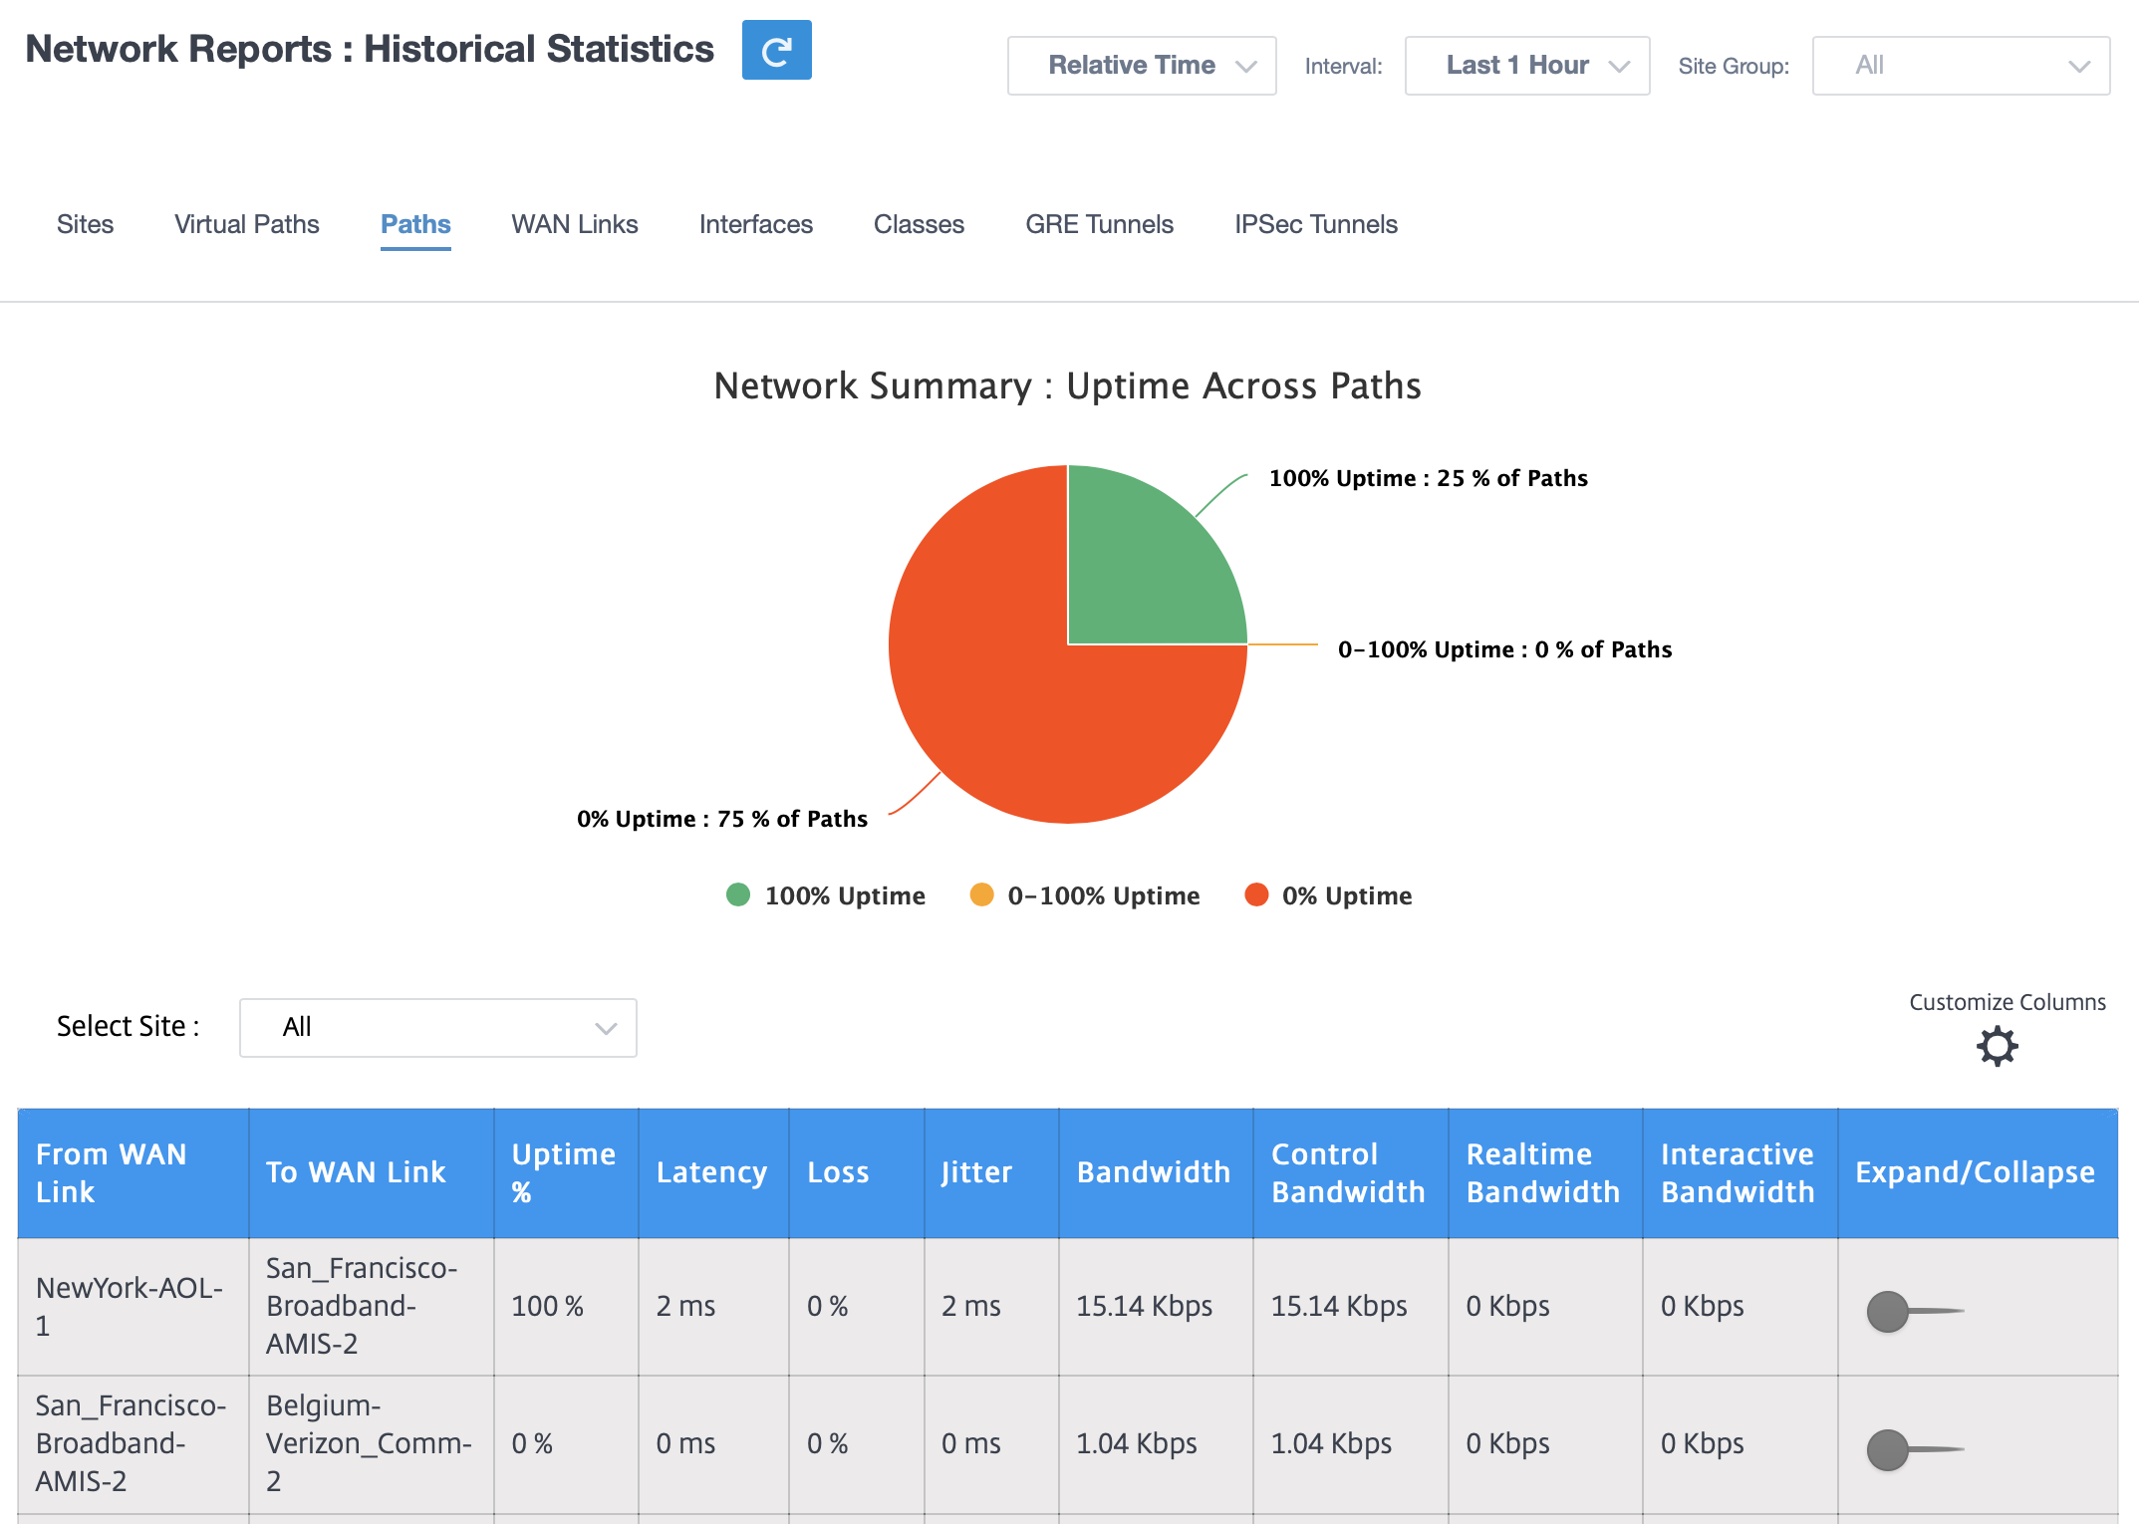Click the San_Francisco-Broadband-AMIS-2 To WAN Link cell
This screenshot has height=1524, width=2144.
(x=372, y=1307)
